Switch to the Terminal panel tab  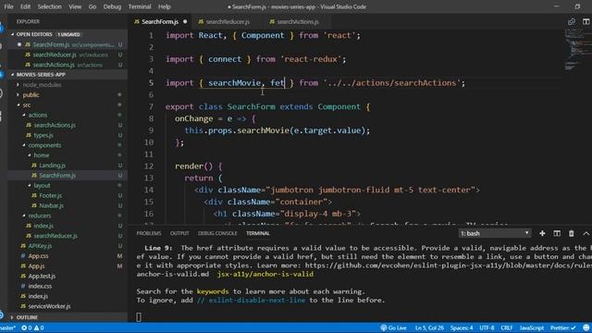(258, 233)
